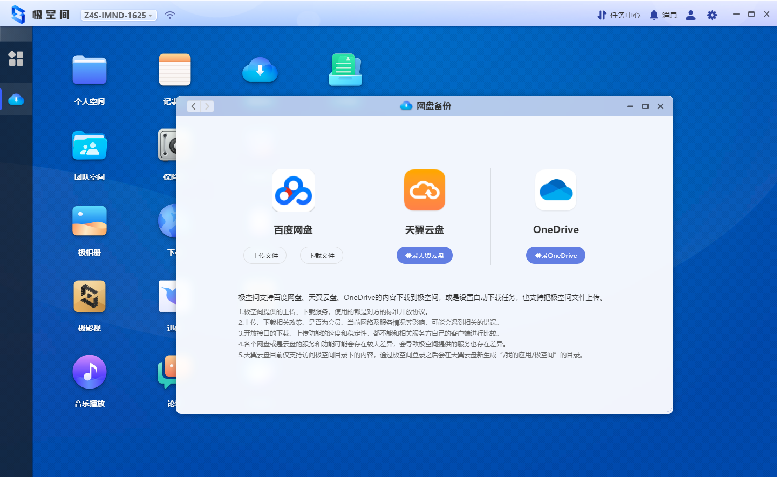Open the 个人空间 folder icon
Screen dimensions: 777x477
[x=90, y=70]
